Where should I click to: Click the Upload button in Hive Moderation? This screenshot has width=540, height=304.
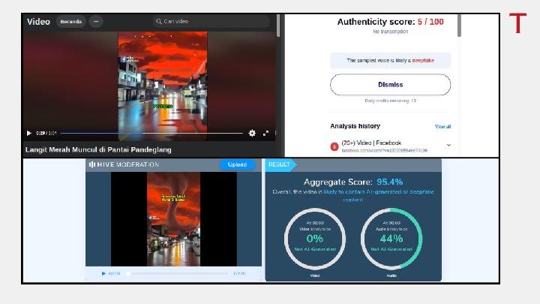click(x=237, y=164)
